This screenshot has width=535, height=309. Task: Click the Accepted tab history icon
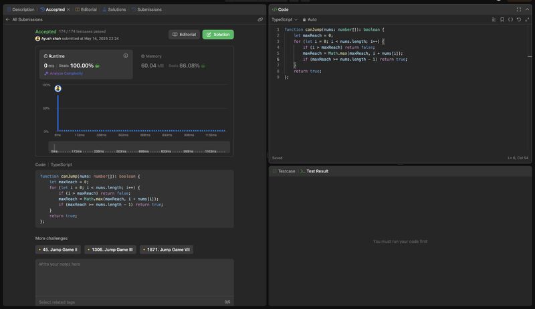(x=42, y=9)
